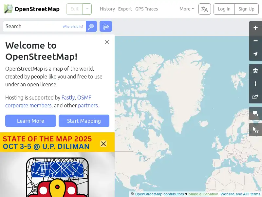Viewport: 262px width, 197px height.
Task: Open the Share panel icon
Action: [255, 97]
